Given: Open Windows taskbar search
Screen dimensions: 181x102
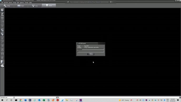Looking at the screenshot, I should pos(7,100).
